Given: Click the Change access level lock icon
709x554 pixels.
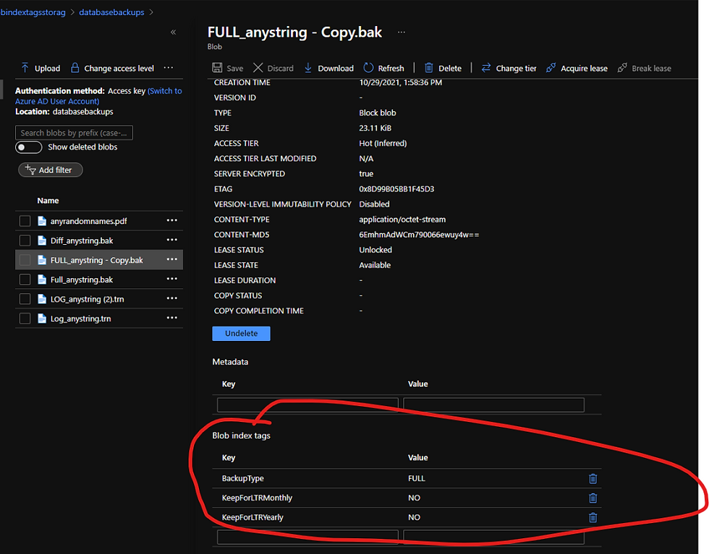Looking at the screenshot, I should coord(75,68).
